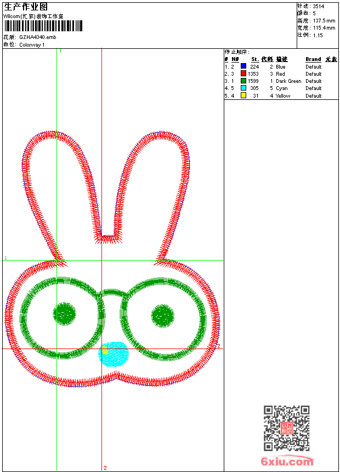Click the 'St.' column header
340x472 pixels.
(255, 59)
